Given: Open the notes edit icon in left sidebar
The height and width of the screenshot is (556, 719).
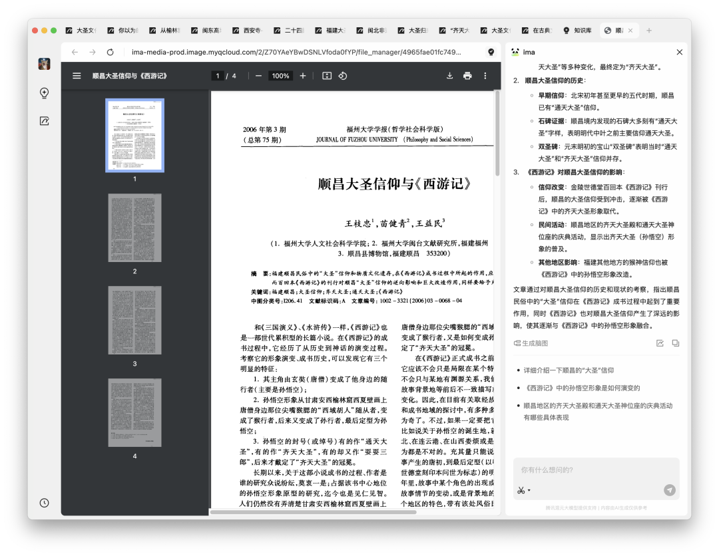Looking at the screenshot, I should coord(44,121).
